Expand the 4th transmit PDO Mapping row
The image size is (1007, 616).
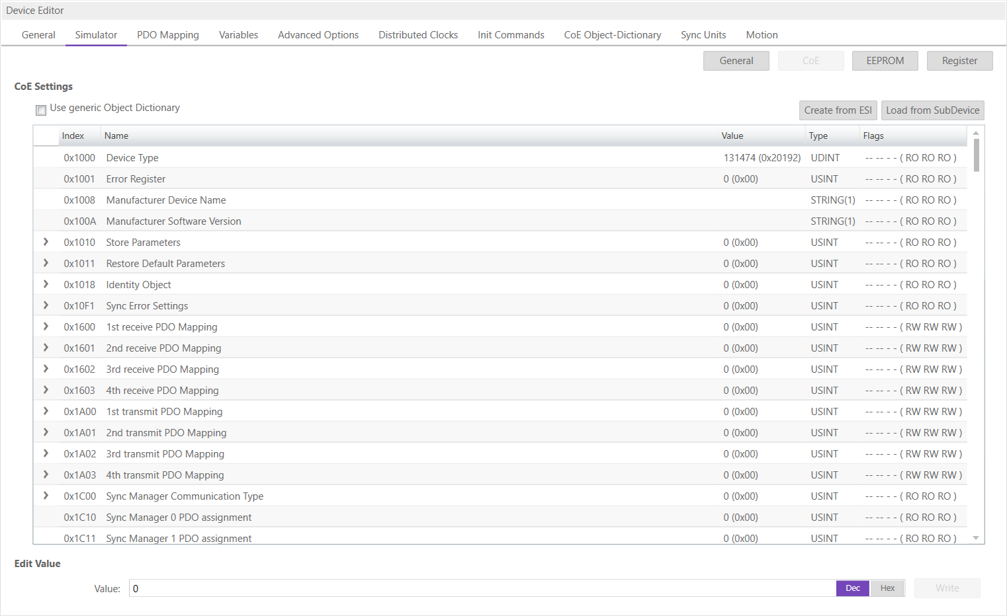(x=46, y=475)
